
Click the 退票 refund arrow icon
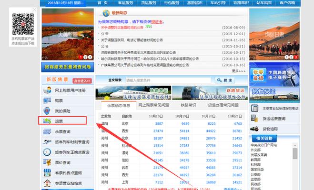pos(47,121)
